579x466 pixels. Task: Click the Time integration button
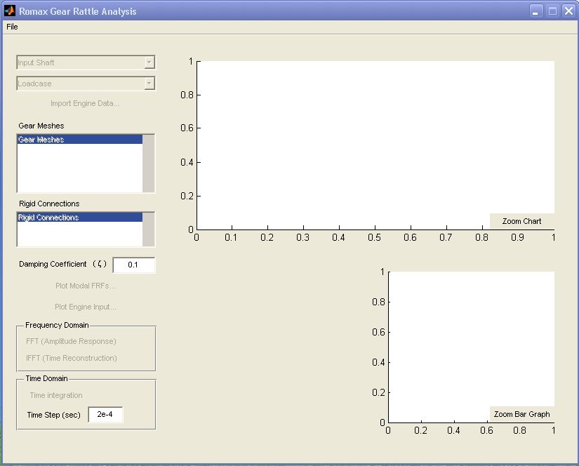(x=56, y=395)
